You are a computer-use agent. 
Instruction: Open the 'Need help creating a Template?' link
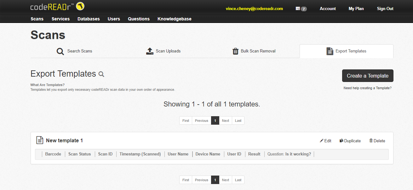pyautogui.click(x=368, y=88)
